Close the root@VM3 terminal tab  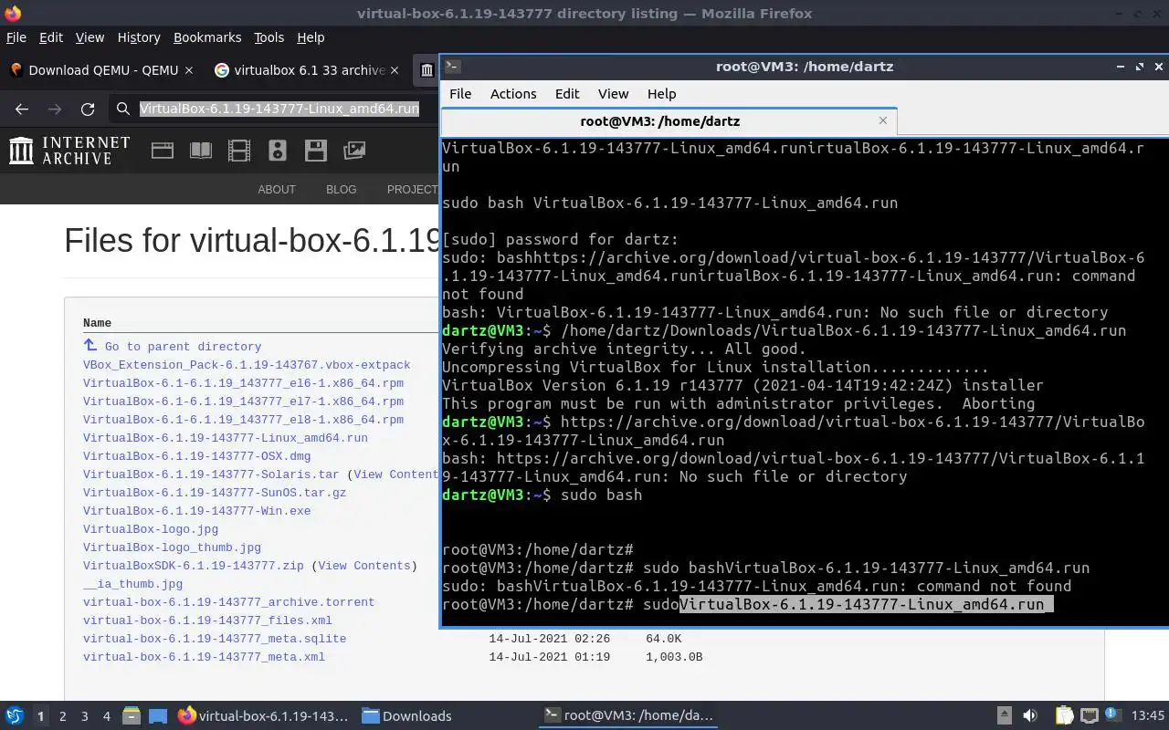(x=883, y=120)
